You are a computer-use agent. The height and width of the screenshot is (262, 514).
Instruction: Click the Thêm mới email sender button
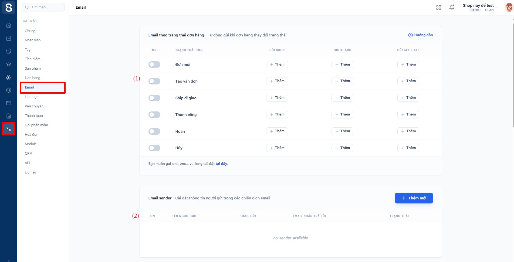(414, 198)
